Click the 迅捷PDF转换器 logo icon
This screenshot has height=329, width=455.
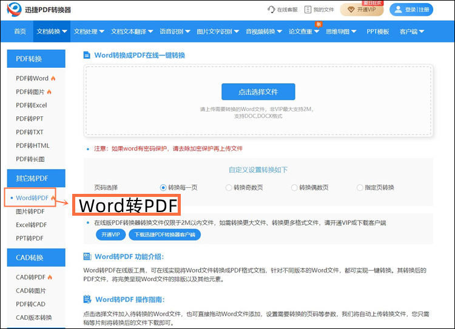(x=14, y=9)
